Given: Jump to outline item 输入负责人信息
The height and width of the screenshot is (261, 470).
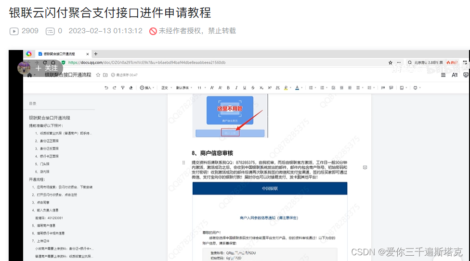Looking at the screenshot, I should [x=45, y=211].
